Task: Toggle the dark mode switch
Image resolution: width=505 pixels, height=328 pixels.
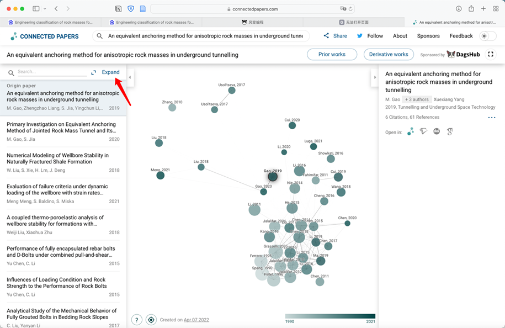Action: (x=487, y=36)
